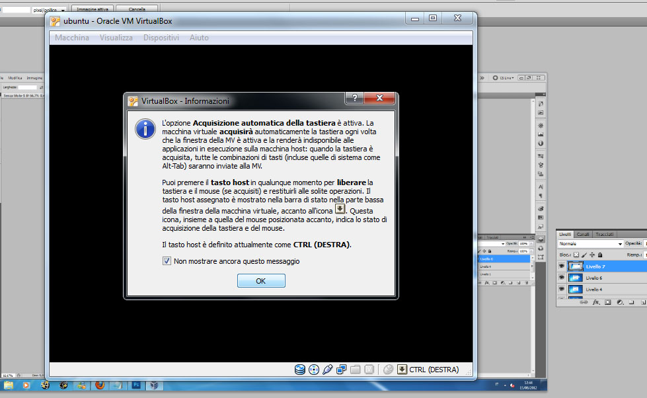This screenshot has width=647, height=398.
Task: Click the Cancella button in Photoshop options
Action: (137, 9)
